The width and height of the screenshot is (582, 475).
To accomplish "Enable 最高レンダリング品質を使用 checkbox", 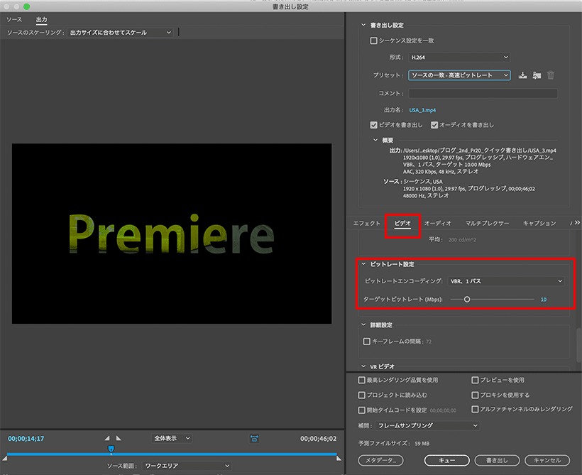I will (x=361, y=380).
